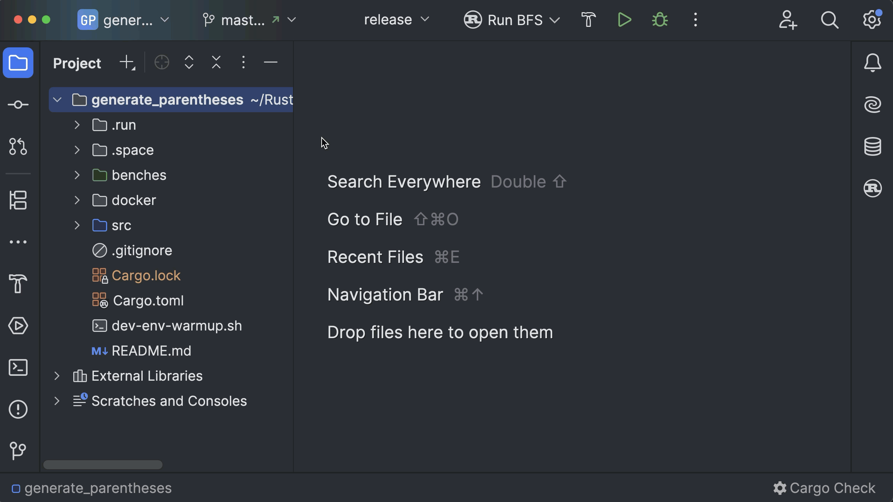
Task: Toggle the Project tool window folder button
Action: pyautogui.click(x=18, y=63)
